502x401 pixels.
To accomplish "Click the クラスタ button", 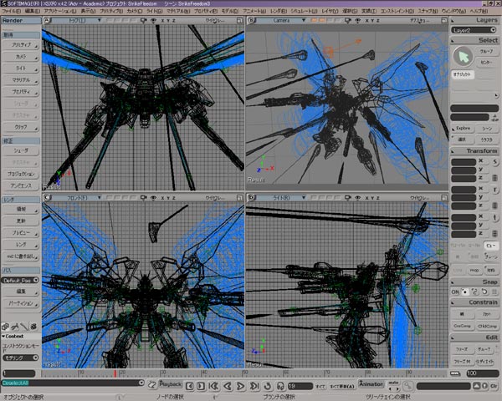I will pyautogui.click(x=487, y=140).
